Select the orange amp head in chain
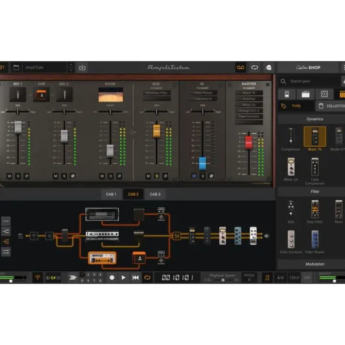Image resolution: width=345 pixels, height=345 pixels. click(102, 258)
